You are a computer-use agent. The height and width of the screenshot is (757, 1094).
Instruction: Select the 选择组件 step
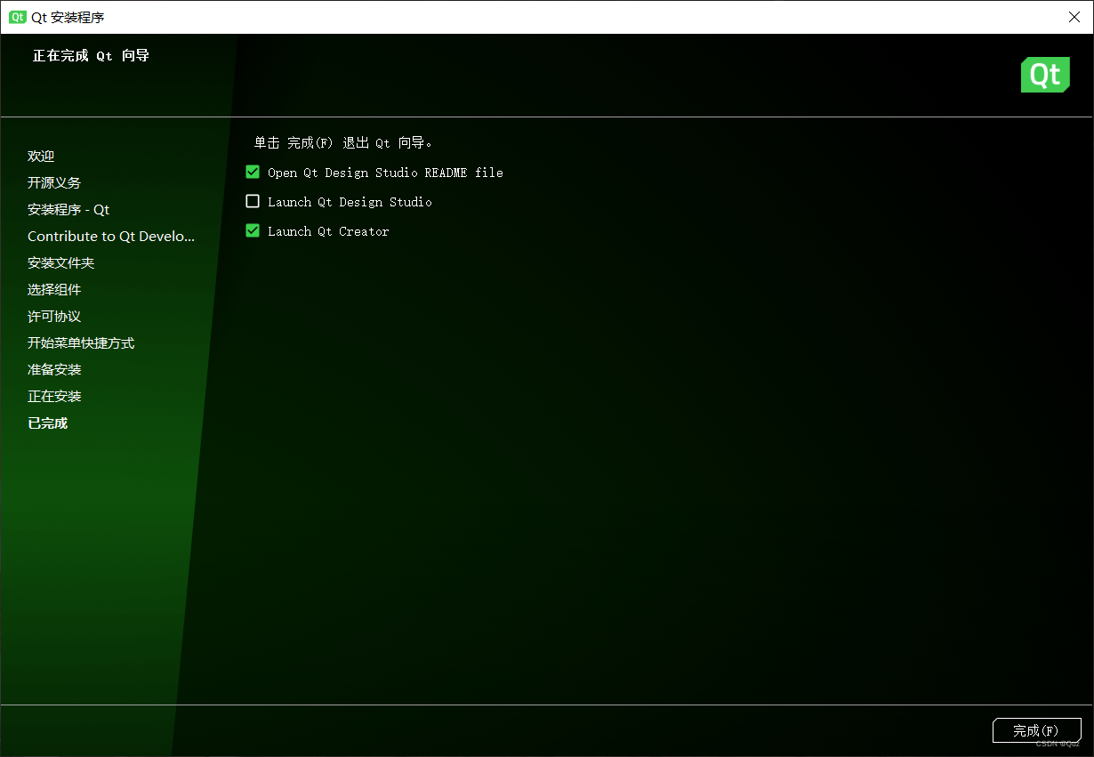pos(54,290)
